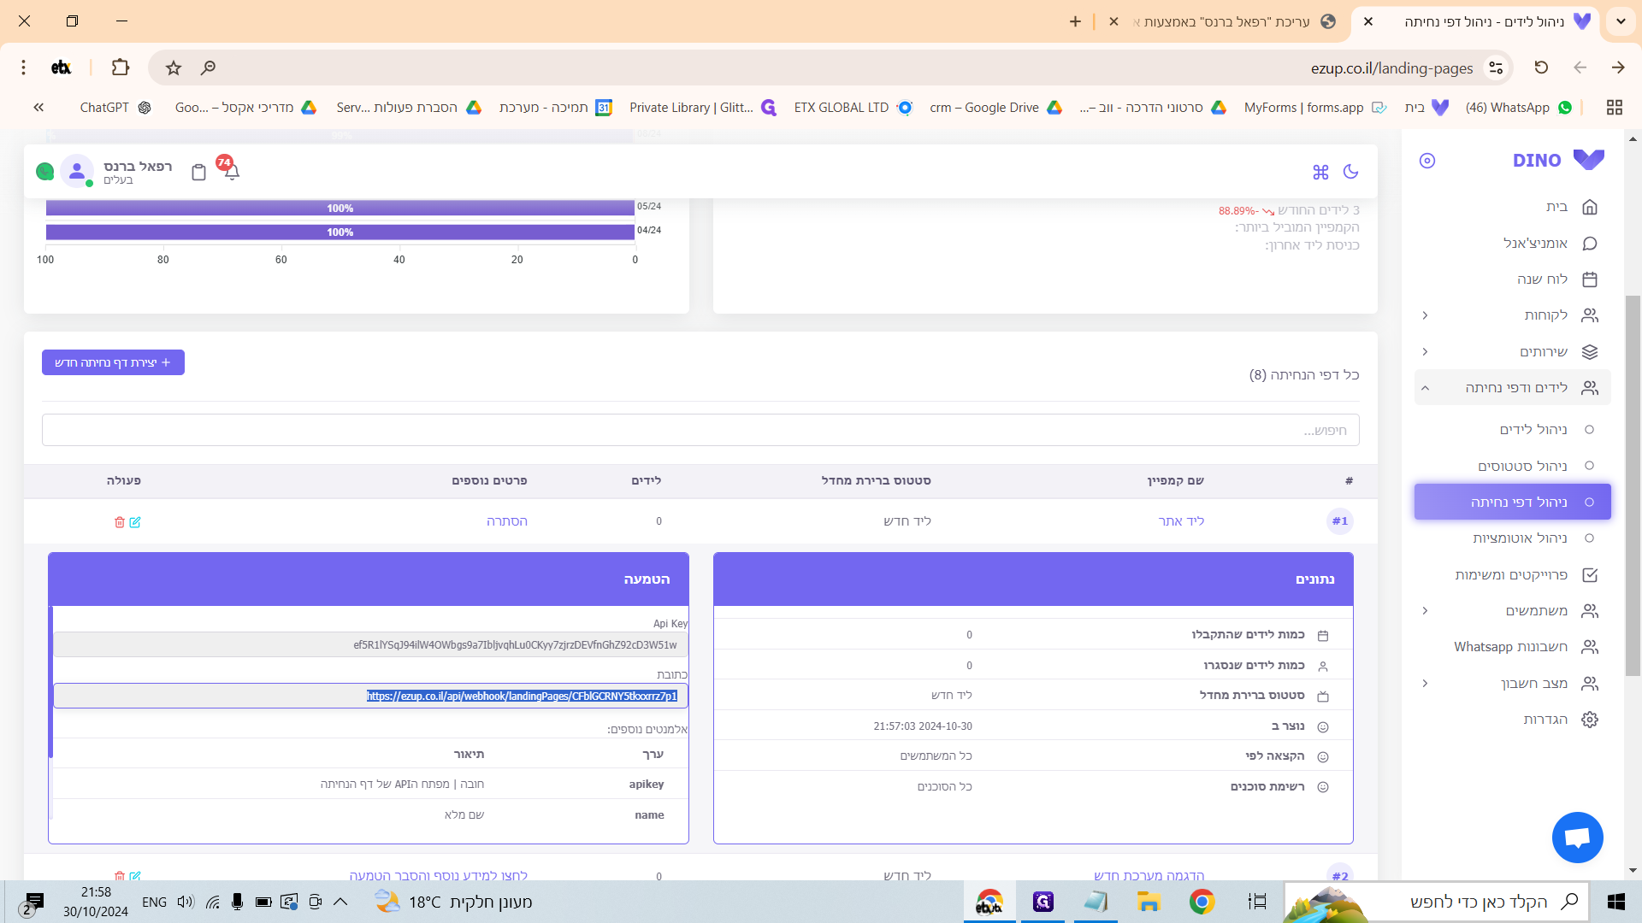This screenshot has height=923, width=1642.
Task: Open tab search dropdown arrow
Action: pos(1621,21)
